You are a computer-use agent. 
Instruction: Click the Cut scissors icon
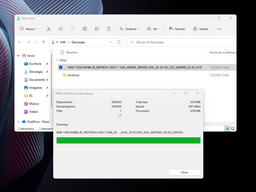(x=49, y=29)
